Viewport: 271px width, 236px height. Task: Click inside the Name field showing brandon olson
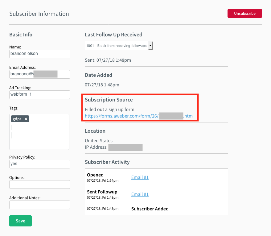[39, 54]
